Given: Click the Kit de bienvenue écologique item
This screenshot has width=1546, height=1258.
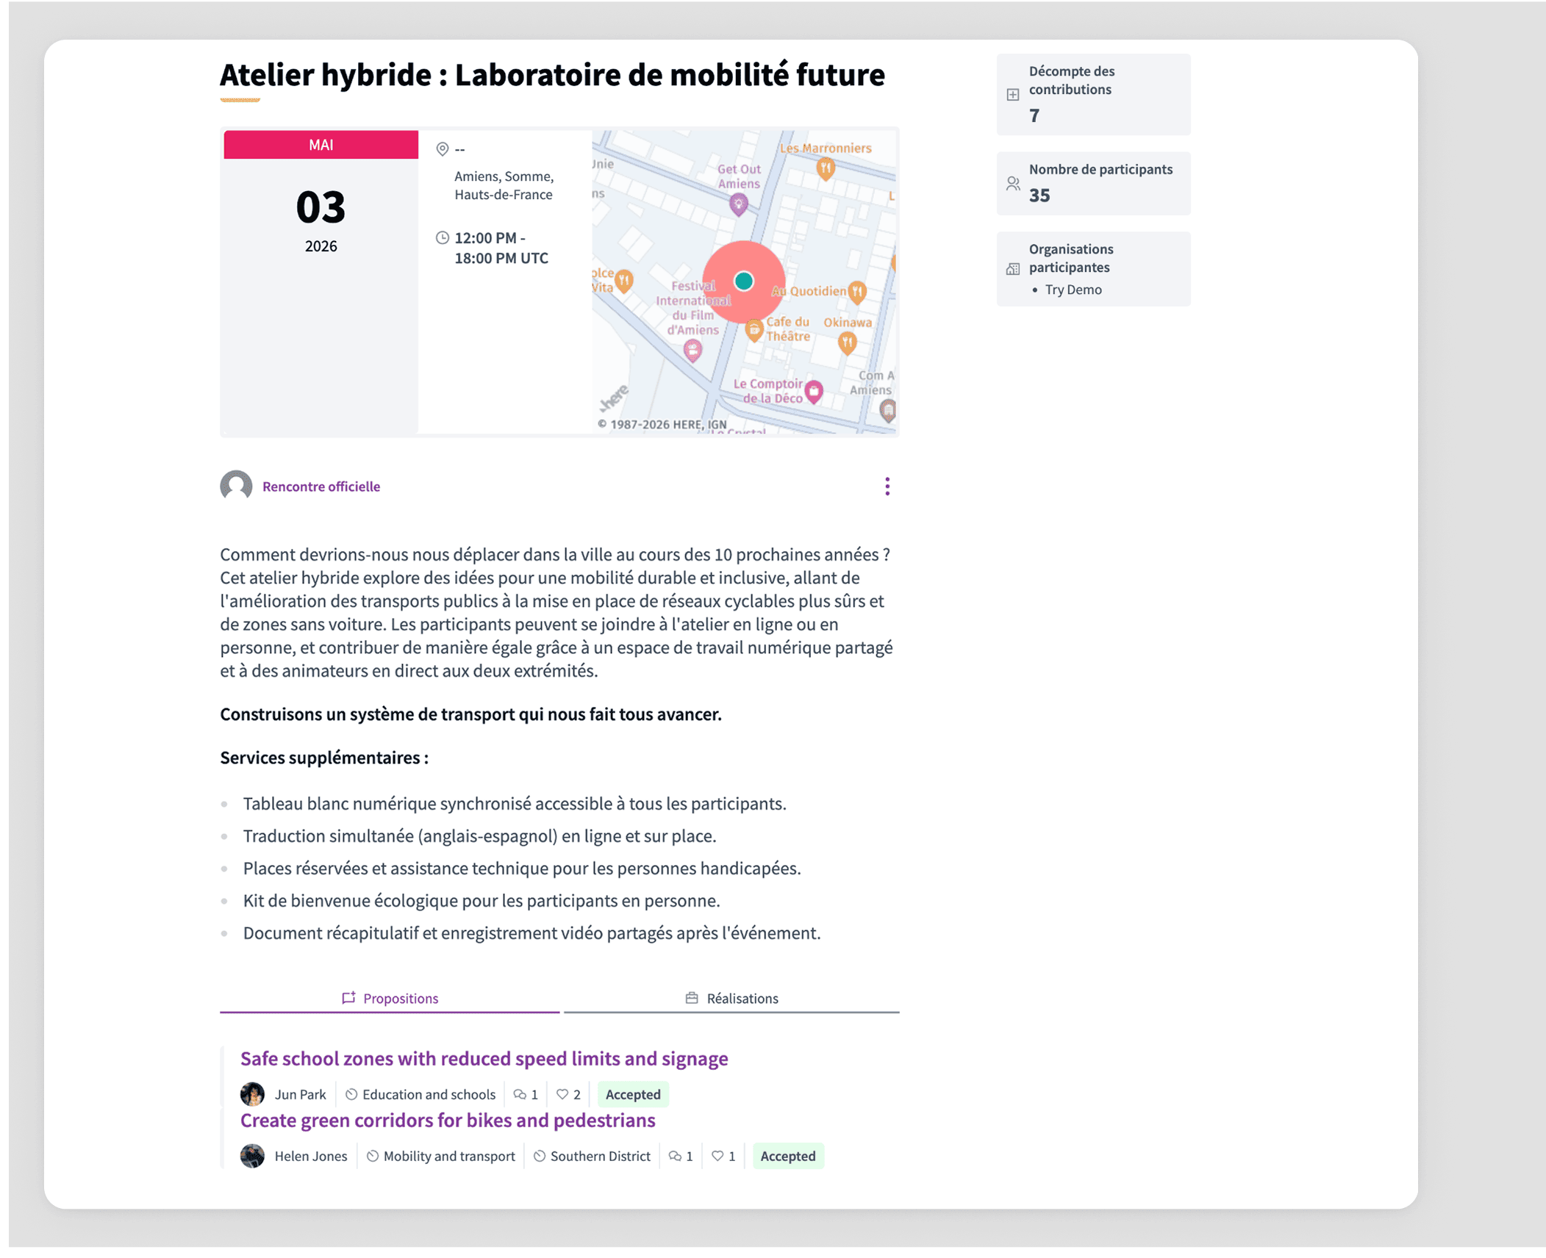Looking at the screenshot, I should [482, 901].
